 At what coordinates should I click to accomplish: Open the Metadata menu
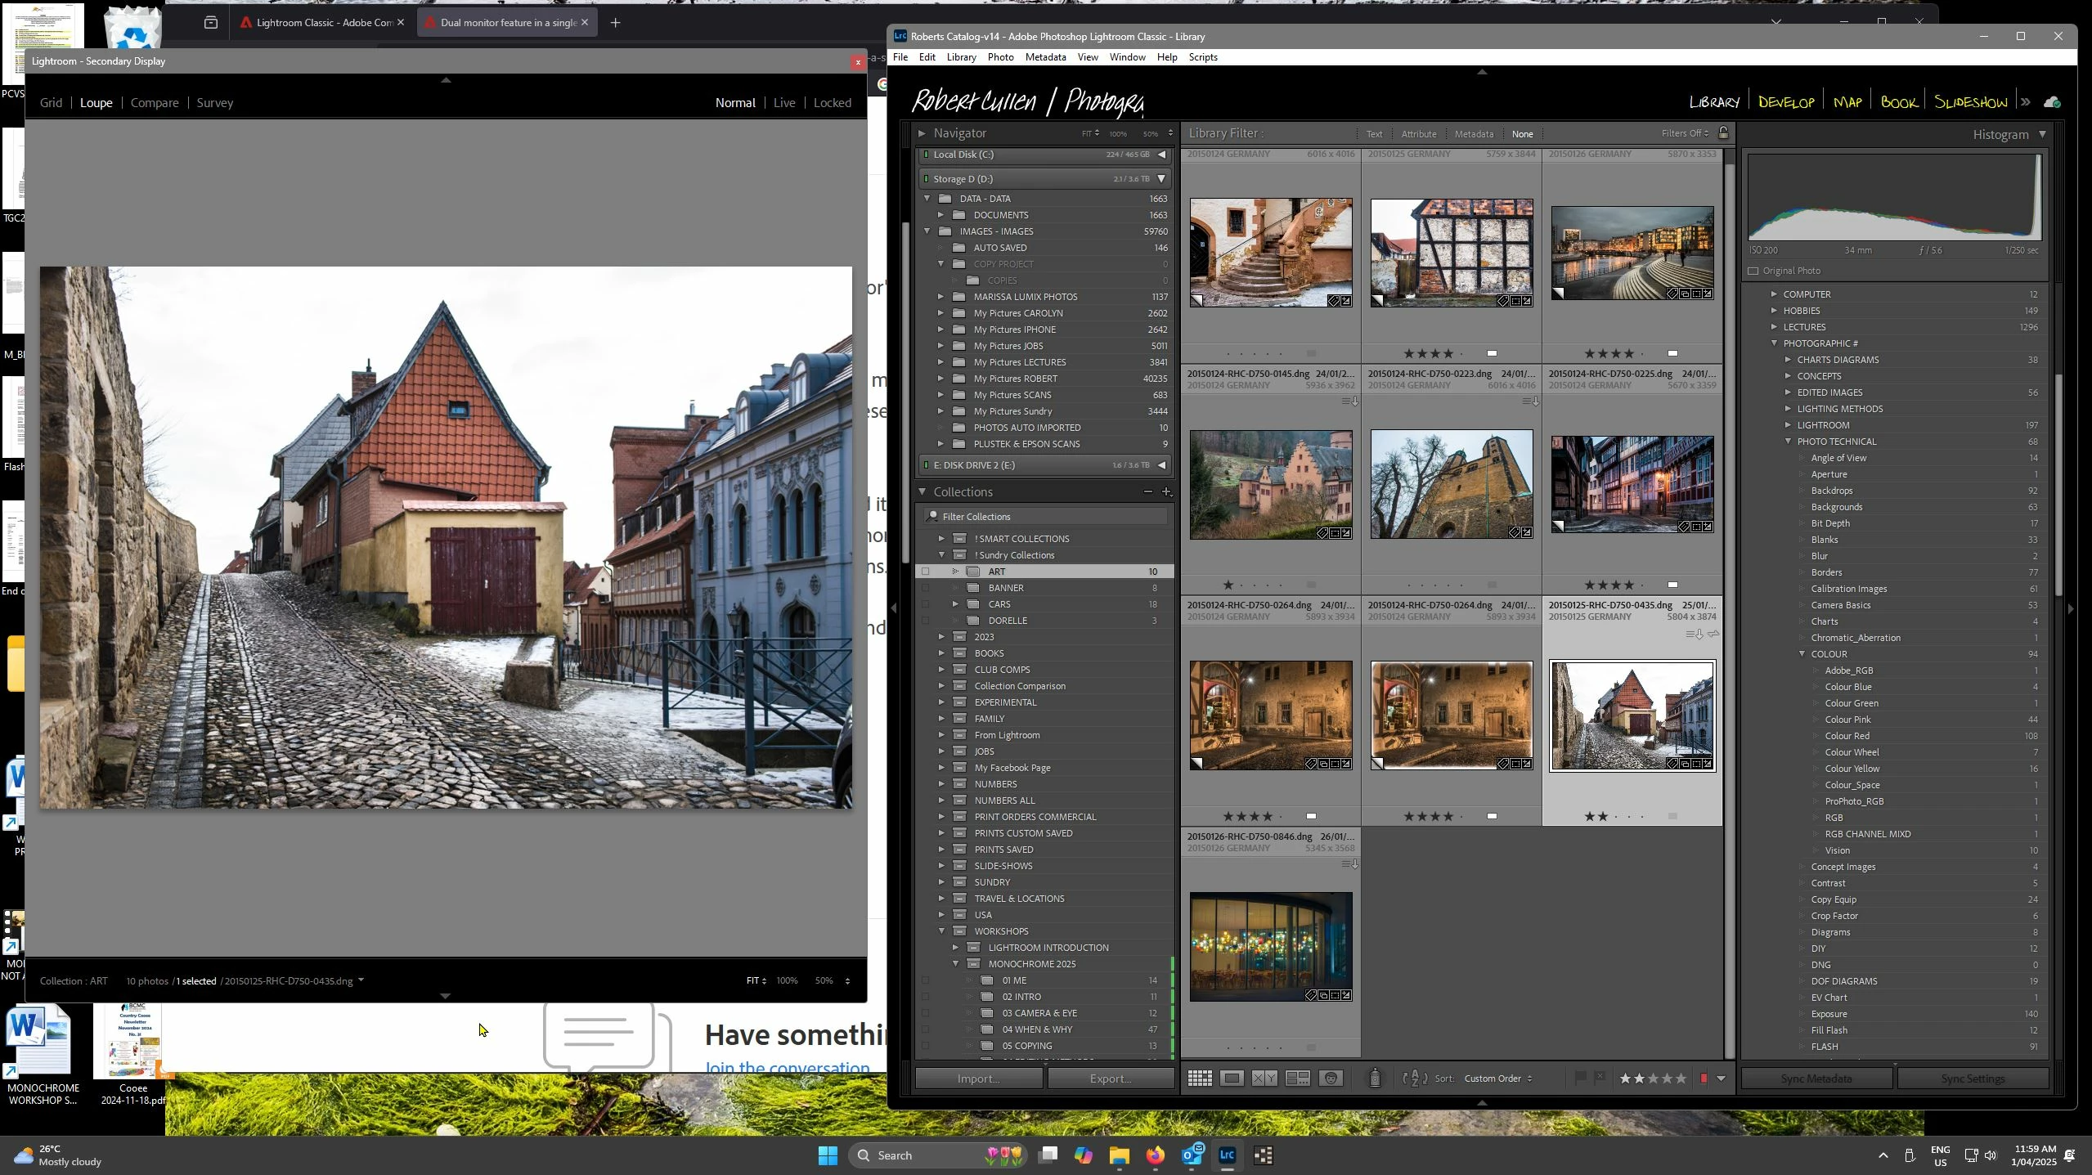[1045, 57]
